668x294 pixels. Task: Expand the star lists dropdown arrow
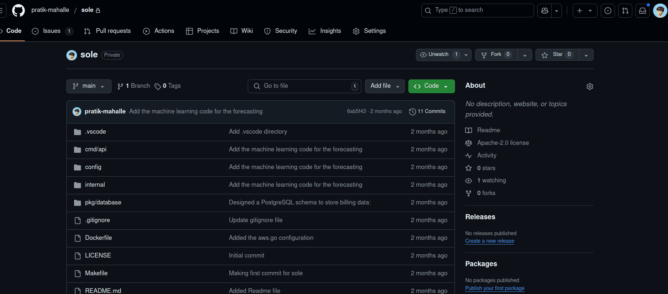point(586,55)
